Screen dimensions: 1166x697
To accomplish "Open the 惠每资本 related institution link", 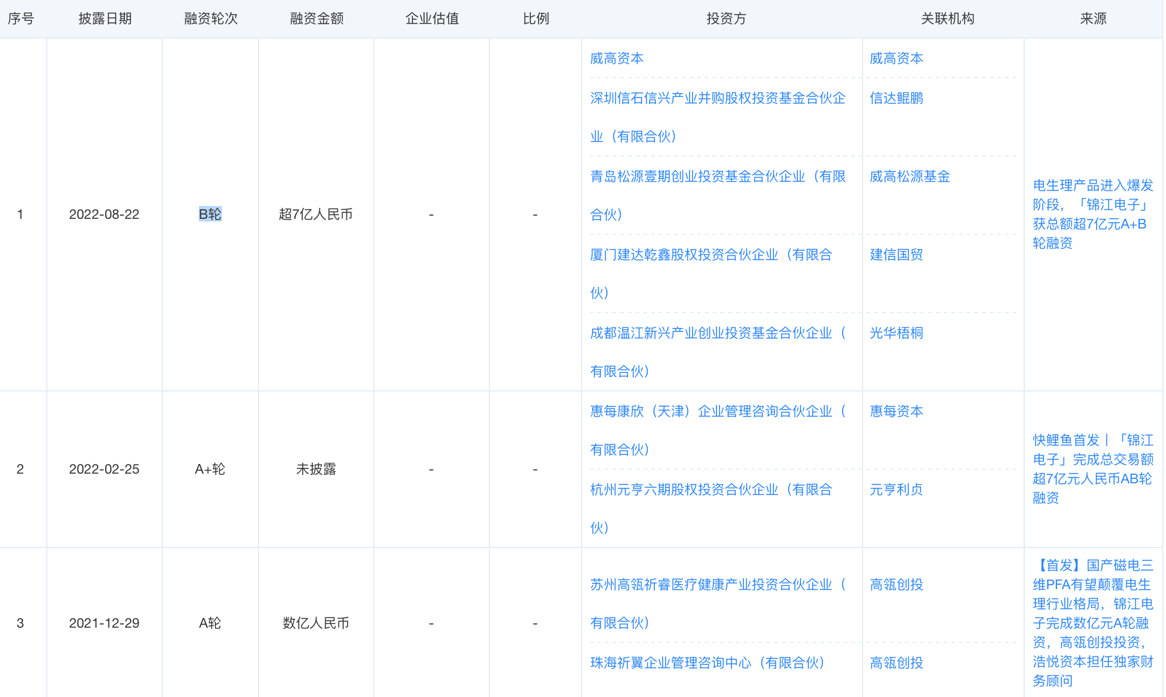I will (x=896, y=411).
